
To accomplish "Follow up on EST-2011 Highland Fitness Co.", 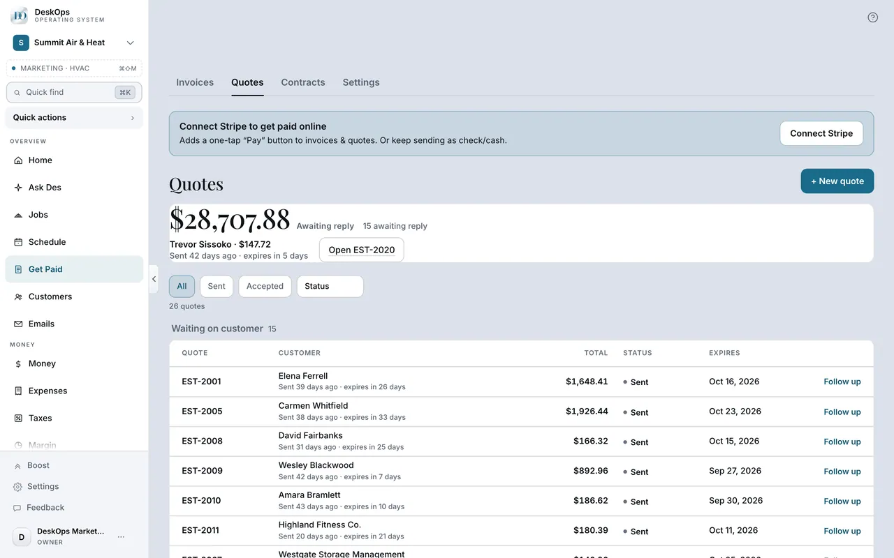I will [x=842, y=531].
